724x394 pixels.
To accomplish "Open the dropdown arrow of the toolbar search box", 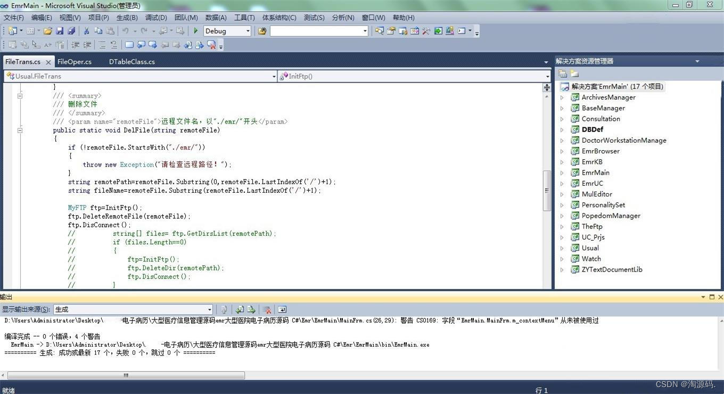I will pos(365,31).
